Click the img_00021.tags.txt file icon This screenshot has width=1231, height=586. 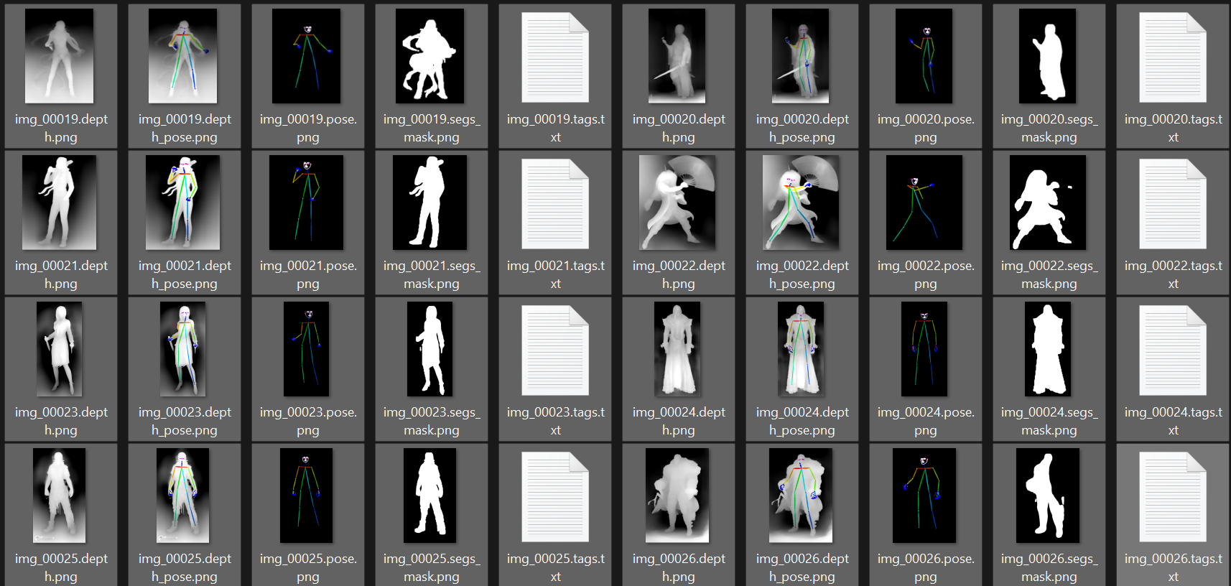555,204
